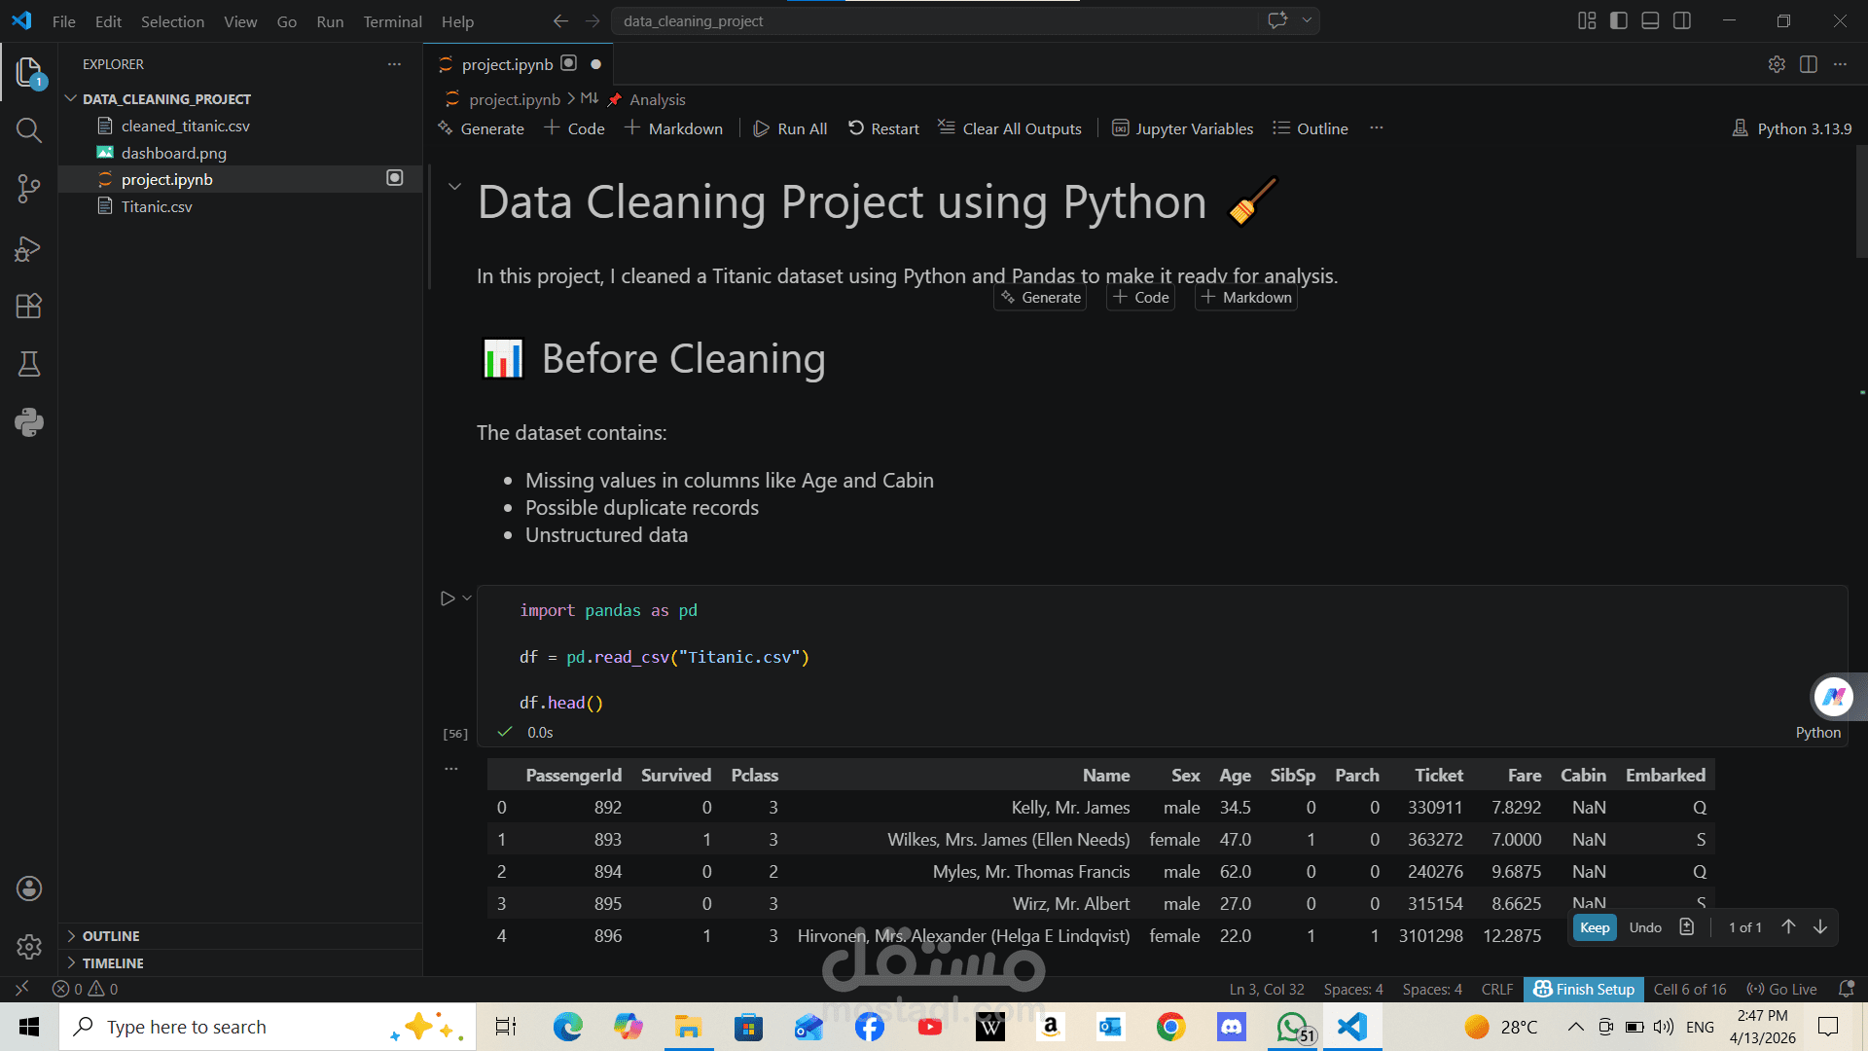Toggle the secondary side bar layout button
Image resolution: width=1868 pixels, height=1051 pixels.
pos(1682,20)
